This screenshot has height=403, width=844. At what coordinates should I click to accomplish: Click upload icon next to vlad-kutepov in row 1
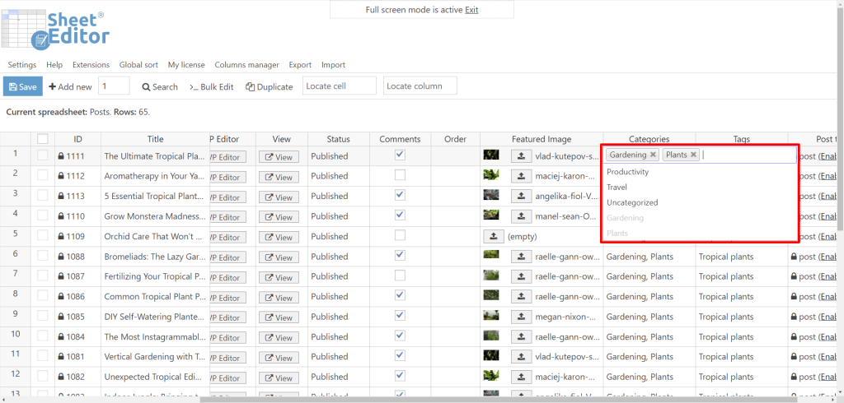(520, 155)
